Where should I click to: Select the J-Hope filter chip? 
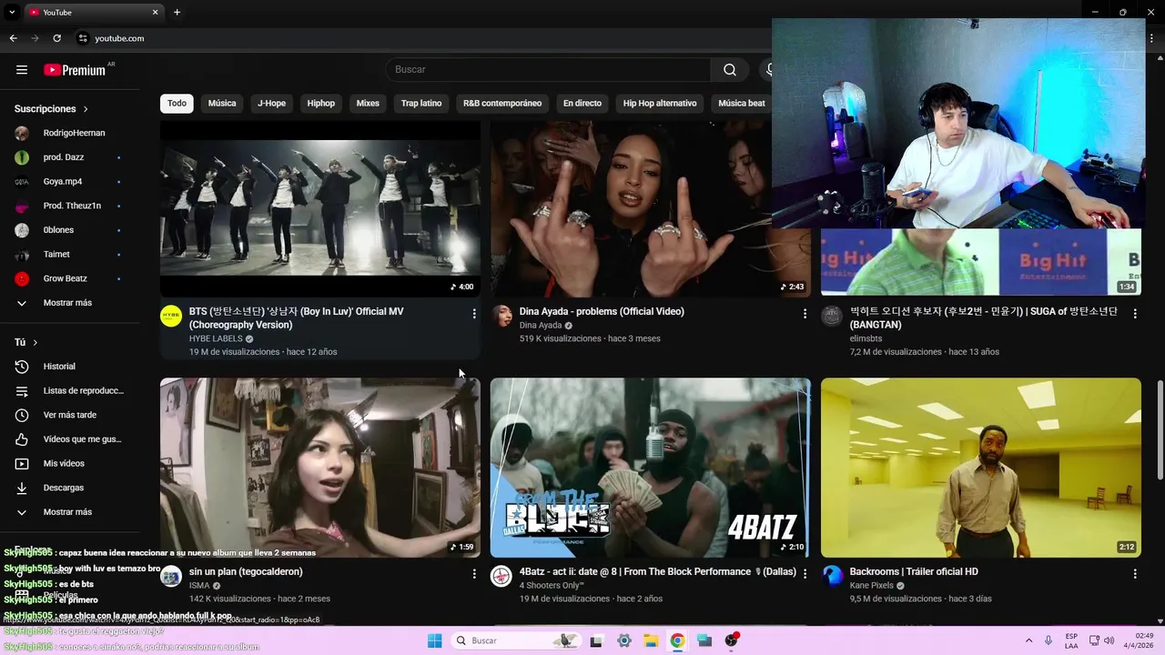pyautogui.click(x=271, y=103)
